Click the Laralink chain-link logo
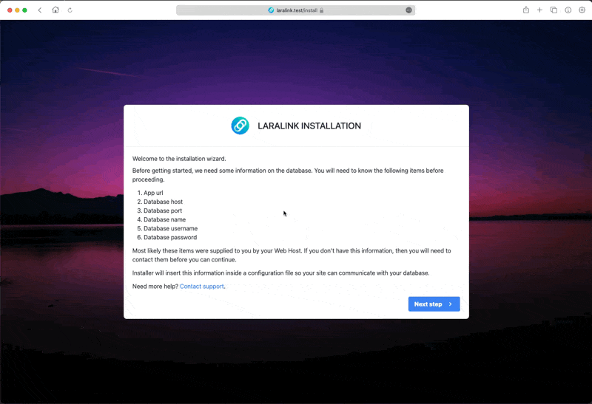The height and width of the screenshot is (404, 592). 240,126
